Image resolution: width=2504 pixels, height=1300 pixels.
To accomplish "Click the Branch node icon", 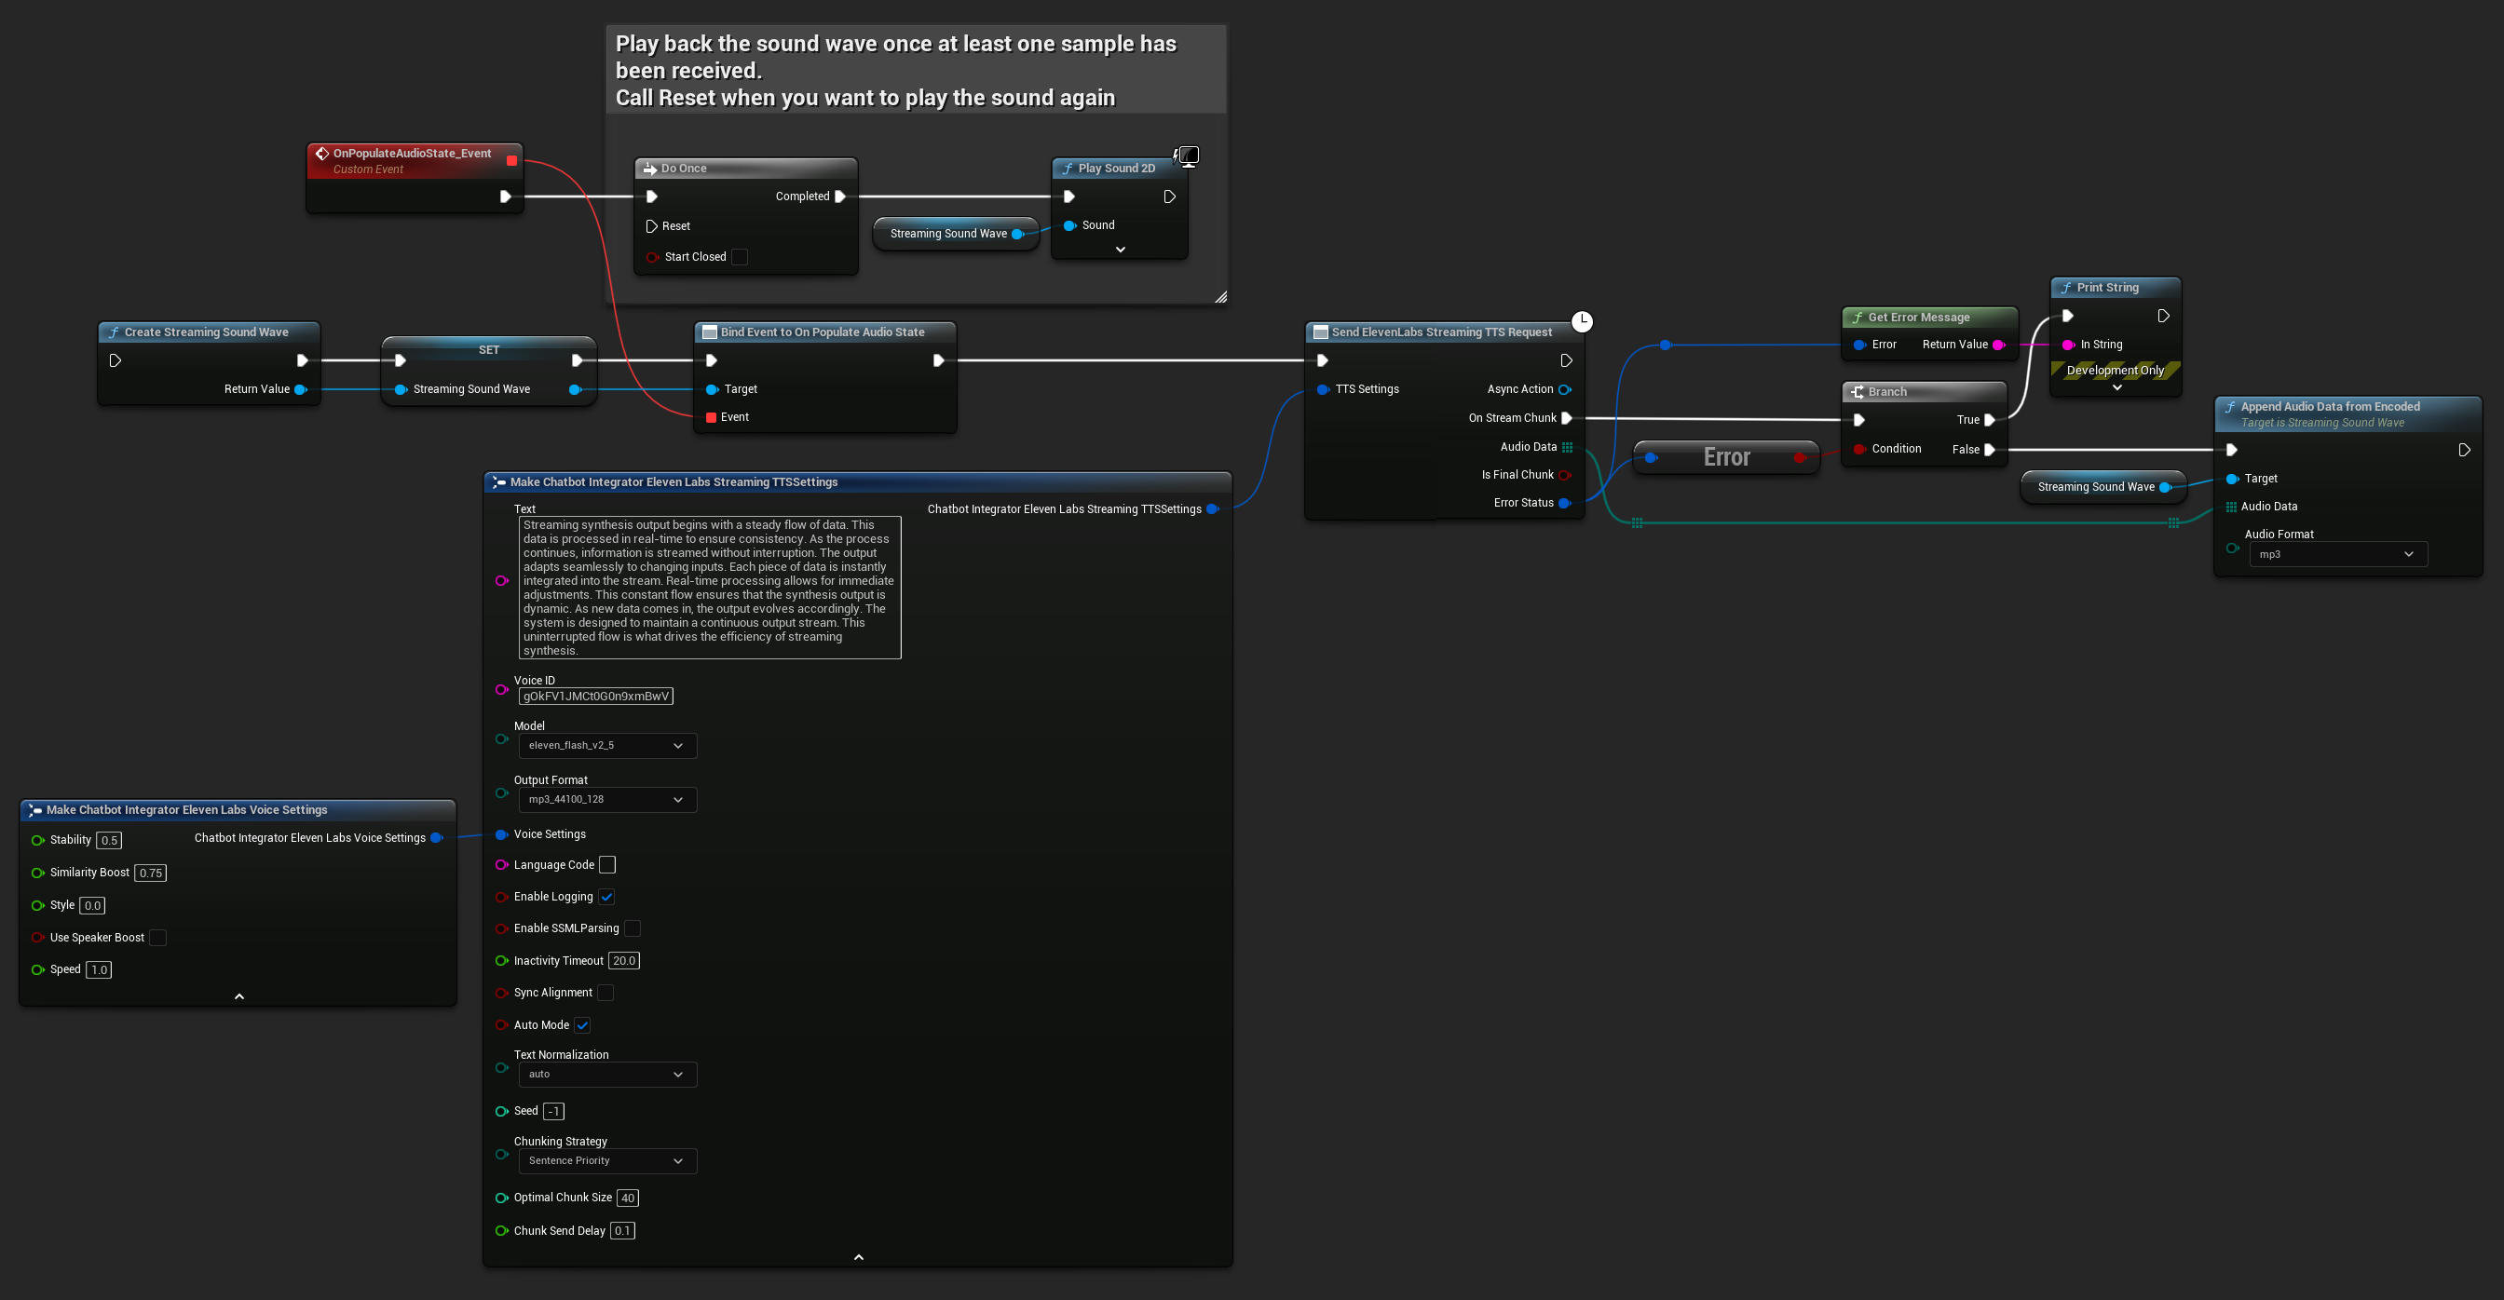I will click(1857, 391).
